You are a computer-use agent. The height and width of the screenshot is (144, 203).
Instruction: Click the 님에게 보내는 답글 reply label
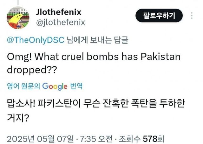pyautogui.click(x=93, y=40)
